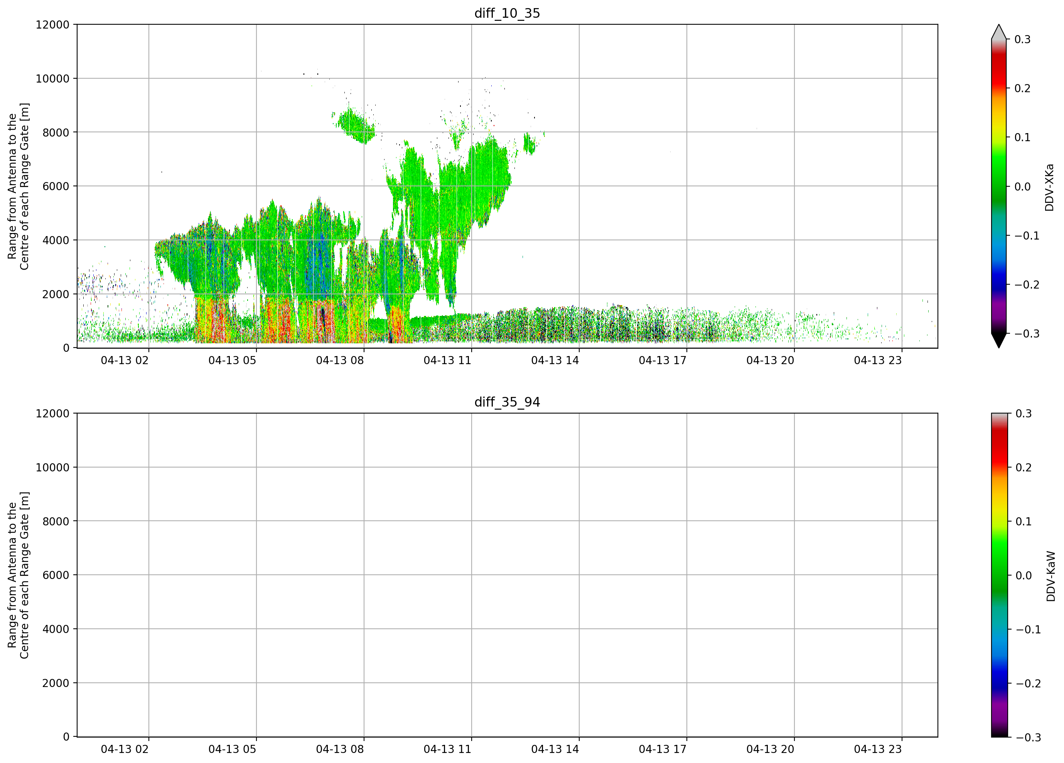Click the top plot y-axis range label
The width and height of the screenshot is (1064, 763).
coord(18,186)
